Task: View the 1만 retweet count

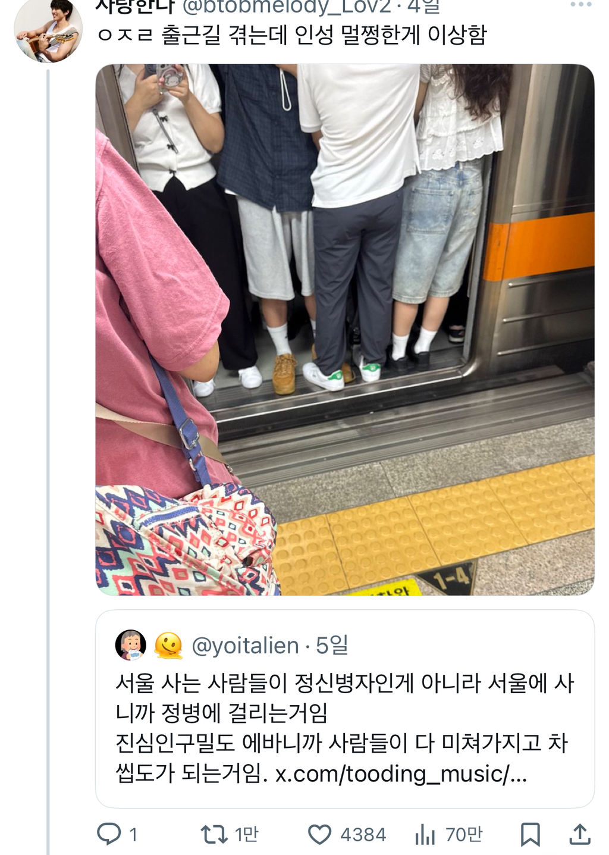Action: [x=246, y=834]
